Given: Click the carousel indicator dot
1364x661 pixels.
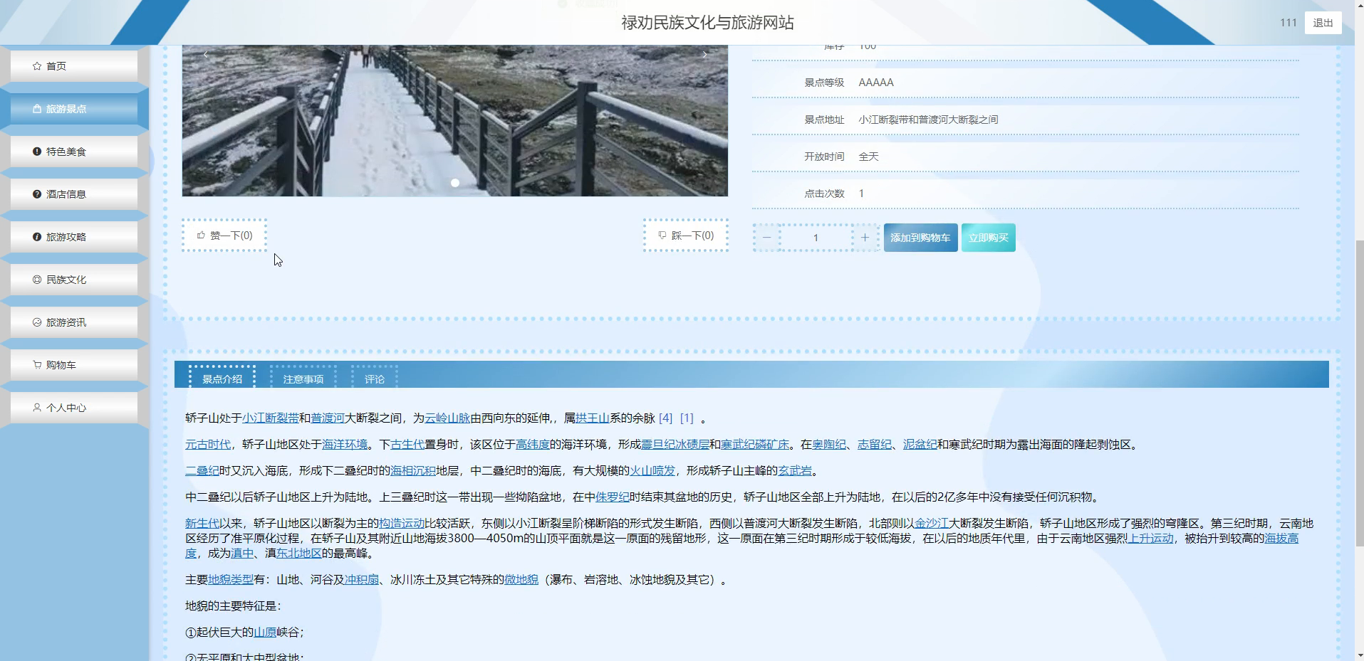Looking at the screenshot, I should (x=455, y=183).
